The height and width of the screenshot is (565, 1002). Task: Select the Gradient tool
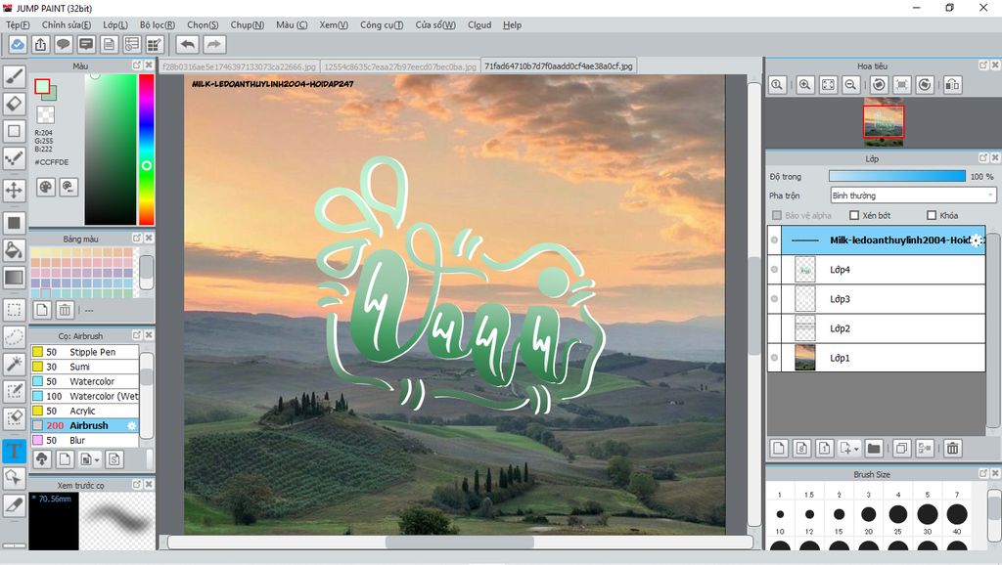point(14,277)
